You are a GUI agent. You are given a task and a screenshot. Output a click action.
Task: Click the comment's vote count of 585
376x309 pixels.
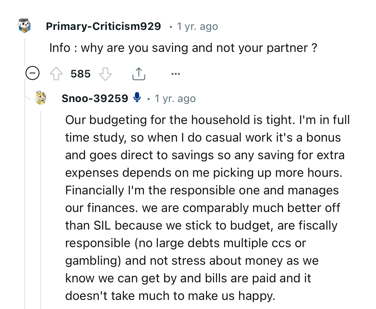[80, 74]
